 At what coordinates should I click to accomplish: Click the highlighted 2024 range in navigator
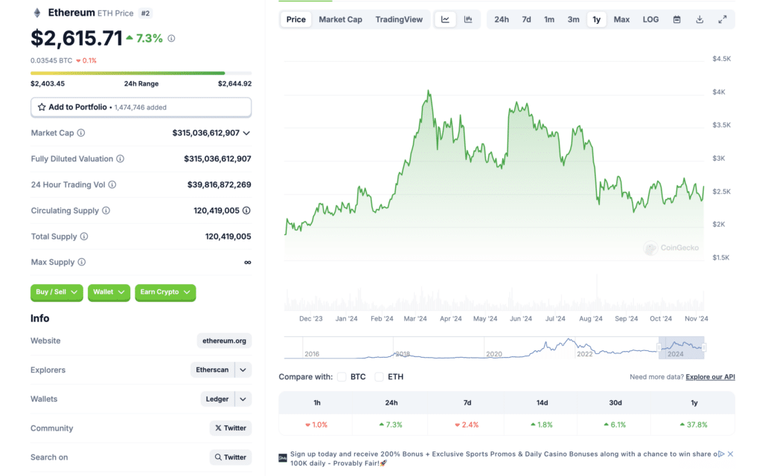[x=682, y=348]
